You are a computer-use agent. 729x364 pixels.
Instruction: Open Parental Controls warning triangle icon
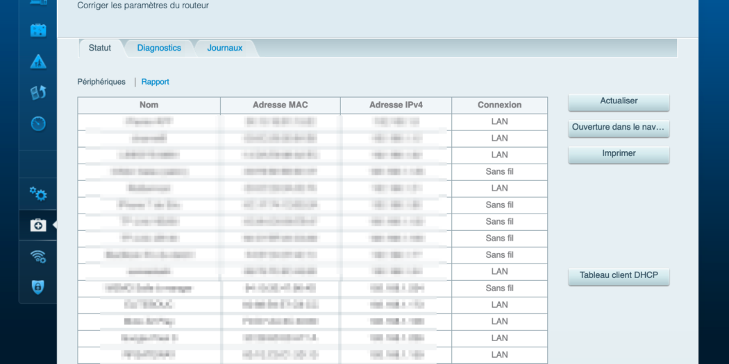point(38,62)
